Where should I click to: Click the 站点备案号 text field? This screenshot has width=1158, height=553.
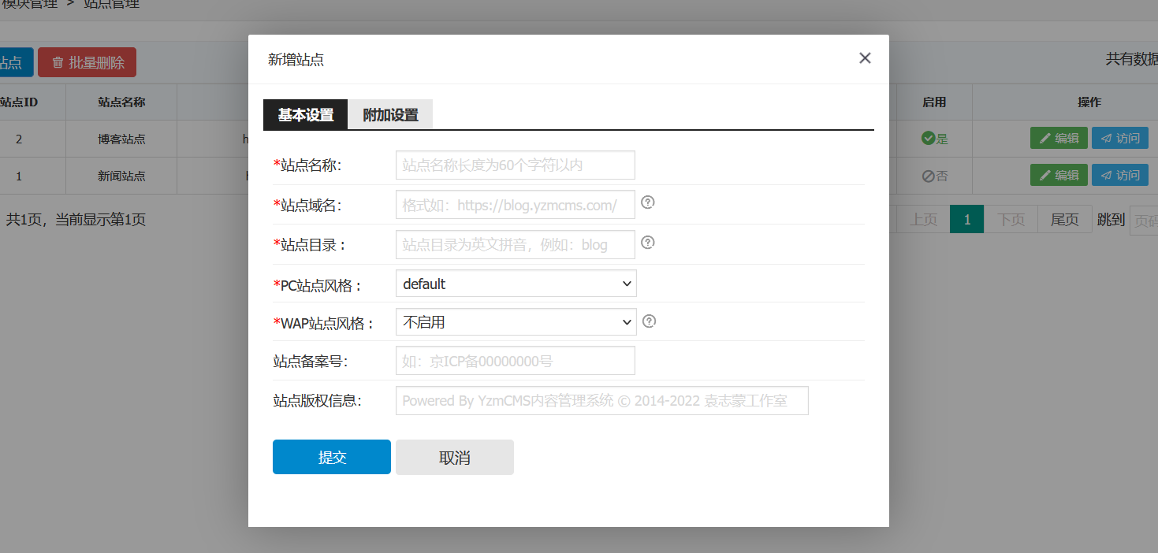click(x=515, y=361)
